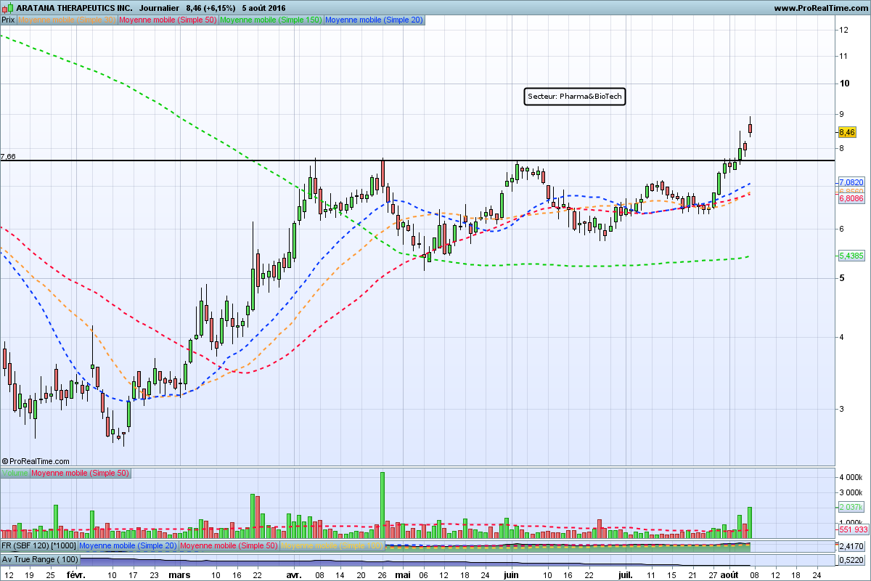The image size is (871, 581).
Task: Select Moyenne mobile (Simple 100) in FR panel
Action: pos(332,545)
